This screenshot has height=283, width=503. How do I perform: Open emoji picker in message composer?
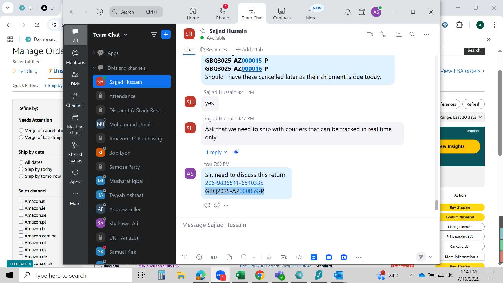(x=199, y=257)
